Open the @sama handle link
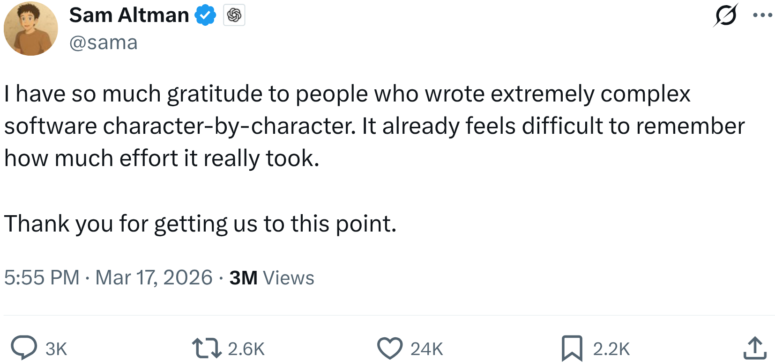 (x=104, y=43)
